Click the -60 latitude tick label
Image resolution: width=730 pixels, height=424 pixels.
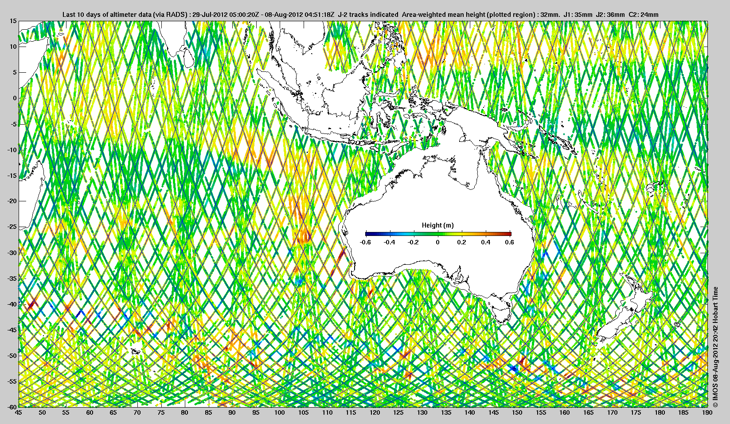12,407
